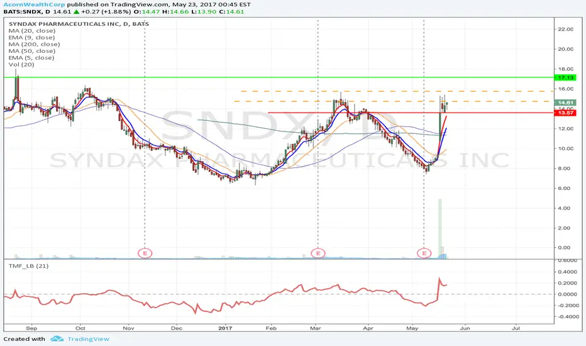586x346 pixels.
Task: Click the tall green volume bar in May
Action: click(440, 228)
